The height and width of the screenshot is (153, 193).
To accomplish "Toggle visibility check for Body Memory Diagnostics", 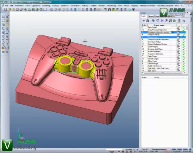I will tap(184, 30).
